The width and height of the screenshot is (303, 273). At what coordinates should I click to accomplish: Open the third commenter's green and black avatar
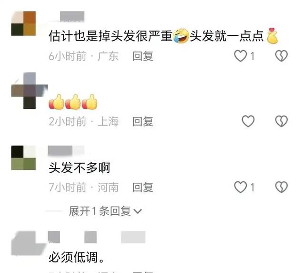(x=23, y=157)
